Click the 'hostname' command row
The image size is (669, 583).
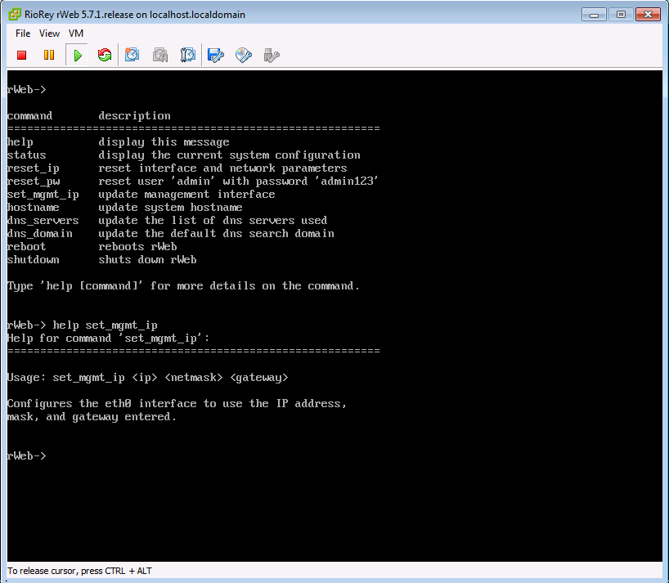[125, 207]
